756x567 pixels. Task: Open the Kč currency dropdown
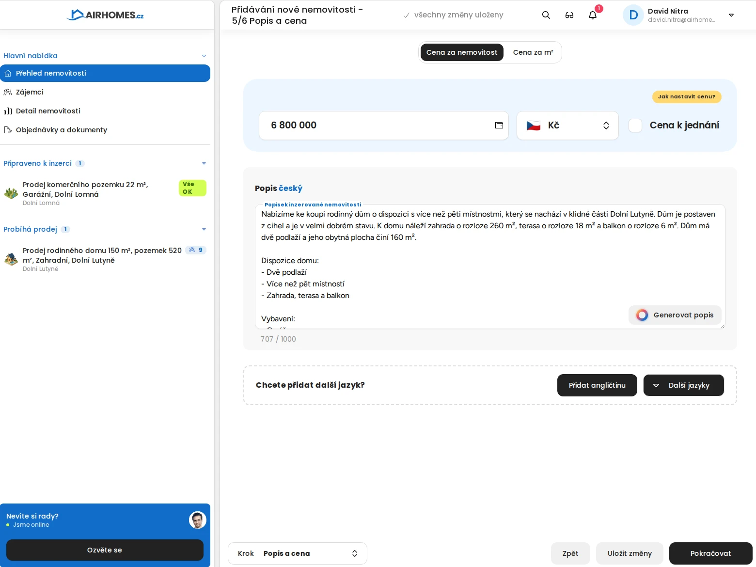tap(606, 126)
